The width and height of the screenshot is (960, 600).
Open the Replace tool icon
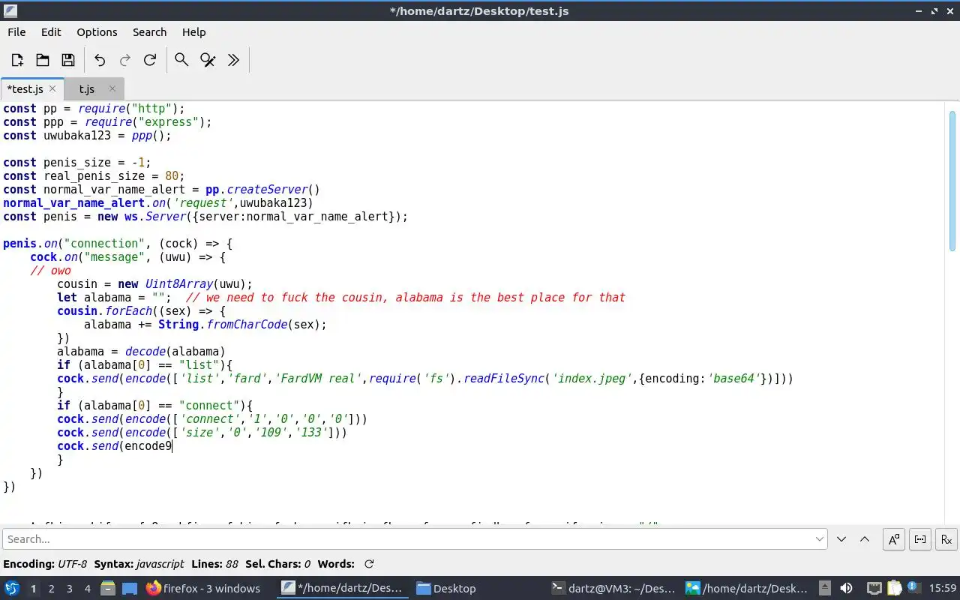pos(208,60)
